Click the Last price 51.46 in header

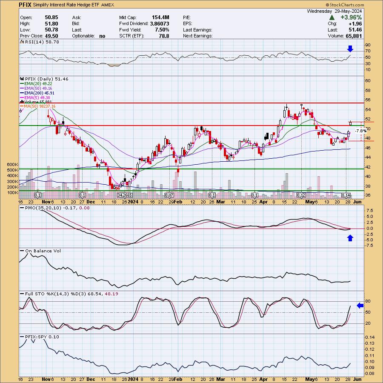(355, 30)
